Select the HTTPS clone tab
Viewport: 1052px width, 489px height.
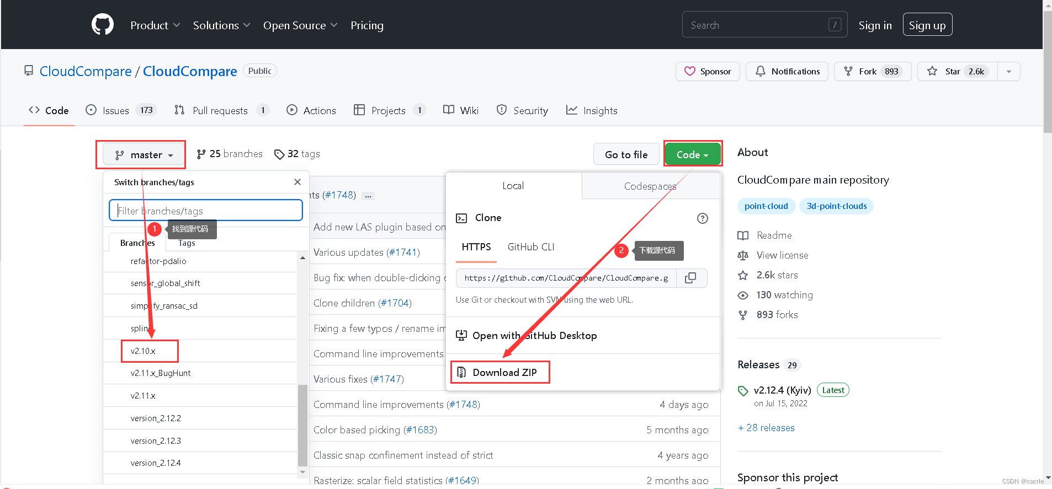click(x=476, y=247)
